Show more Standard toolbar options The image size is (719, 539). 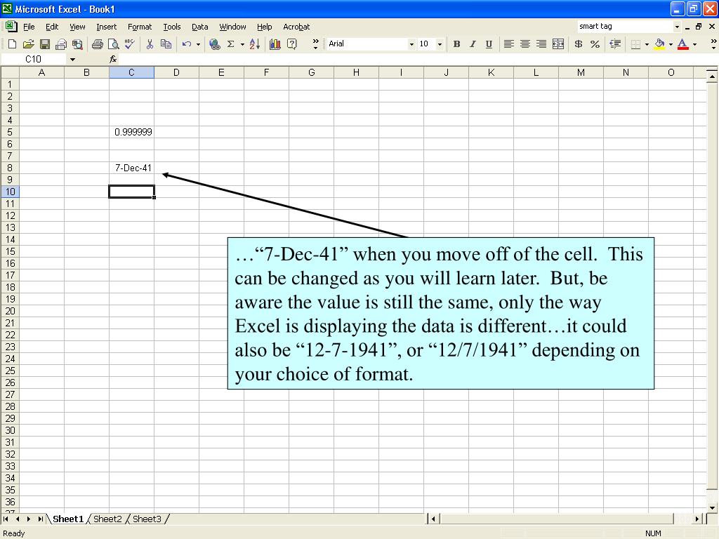(315, 44)
